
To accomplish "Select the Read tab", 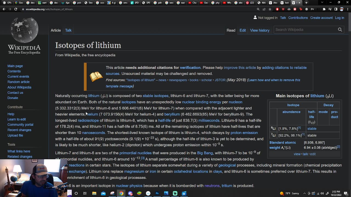I will pos(231,30).
